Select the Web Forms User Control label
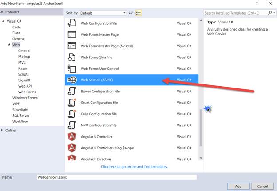The height and width of the screenshot is (191, 277). click(x=99, y=69)
